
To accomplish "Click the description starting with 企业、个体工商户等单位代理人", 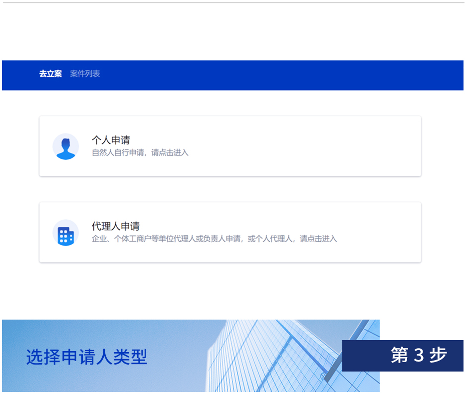I will tap(214, 239).
